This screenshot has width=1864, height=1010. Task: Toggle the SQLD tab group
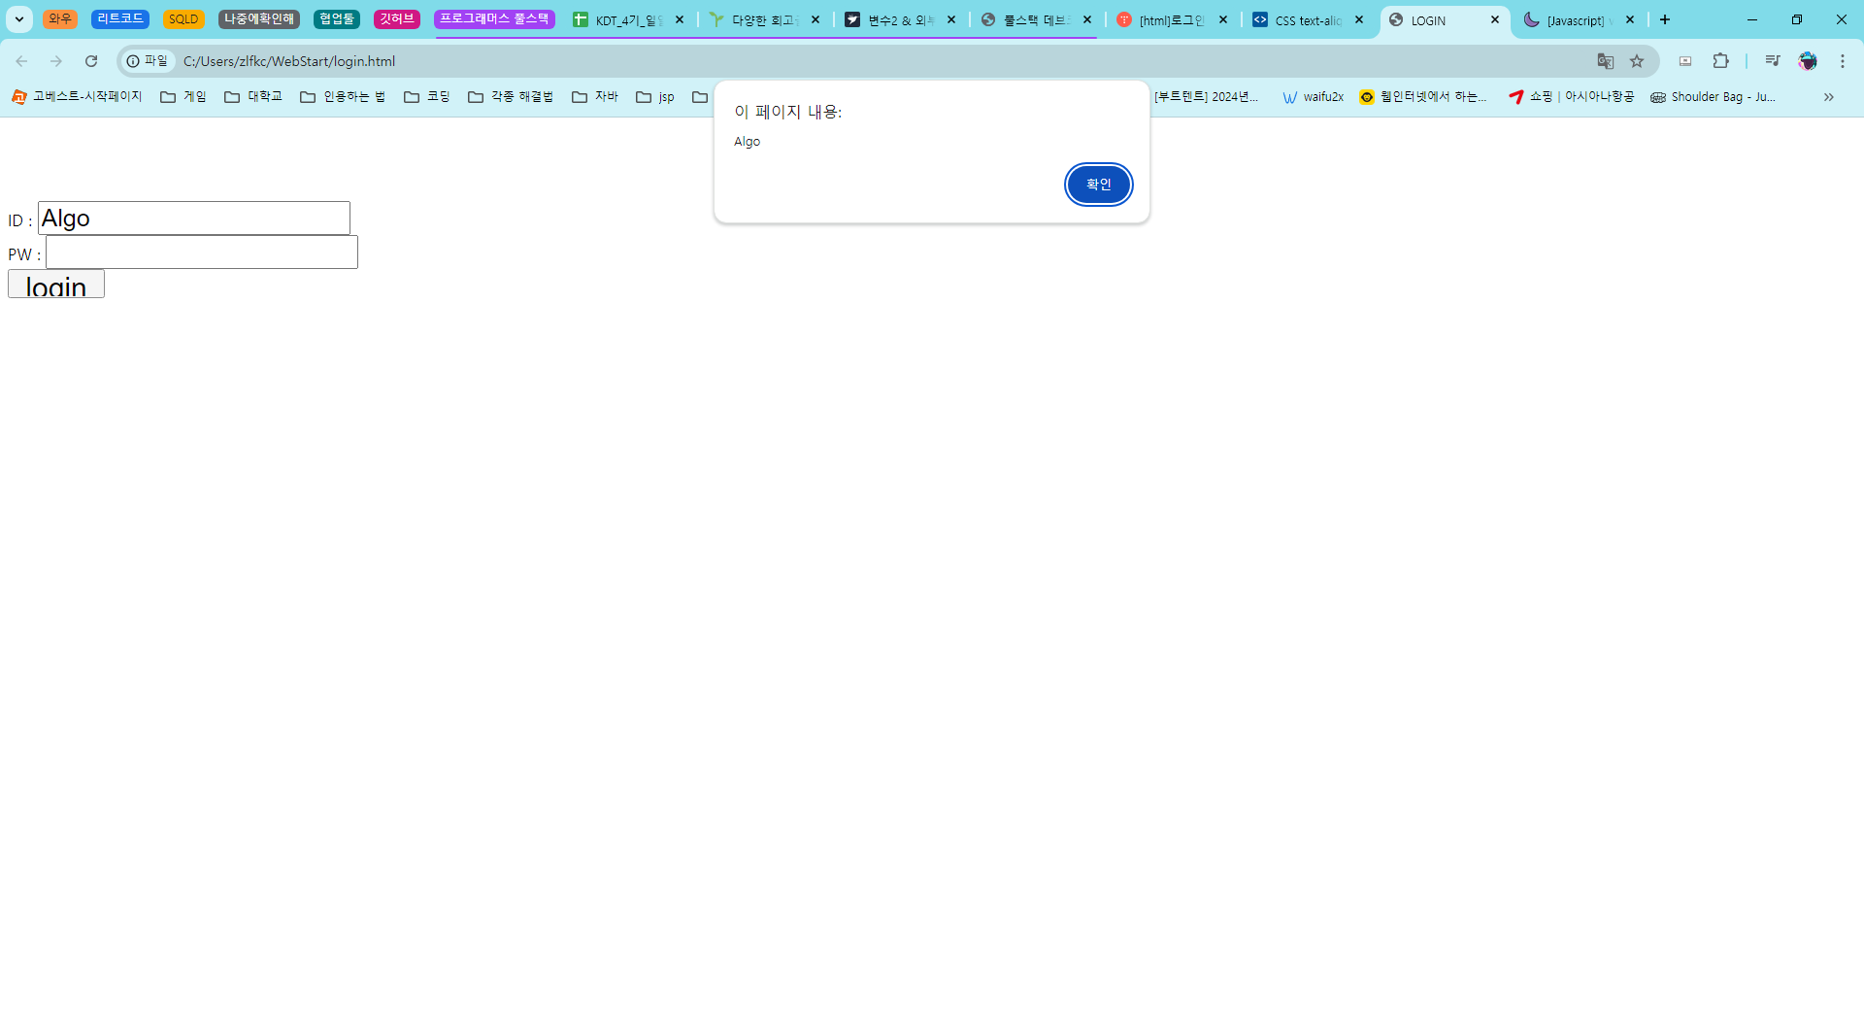[183, 19]
